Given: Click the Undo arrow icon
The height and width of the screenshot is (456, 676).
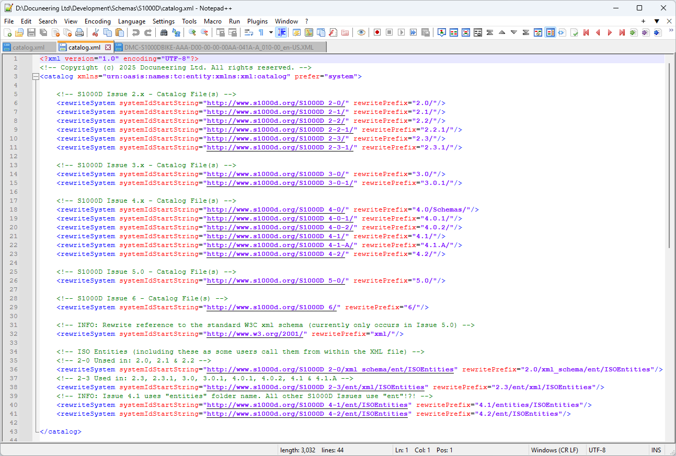Looking at the screenshot, I should point(136,32).
